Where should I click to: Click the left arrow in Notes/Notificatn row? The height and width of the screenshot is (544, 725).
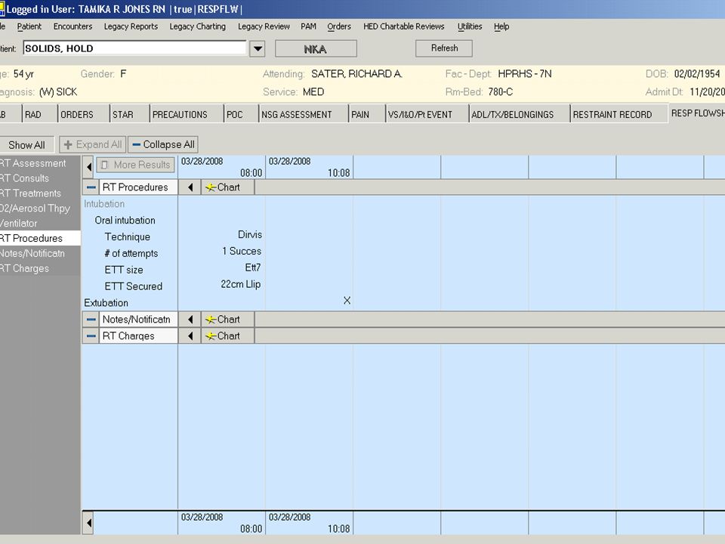point(190,320)
